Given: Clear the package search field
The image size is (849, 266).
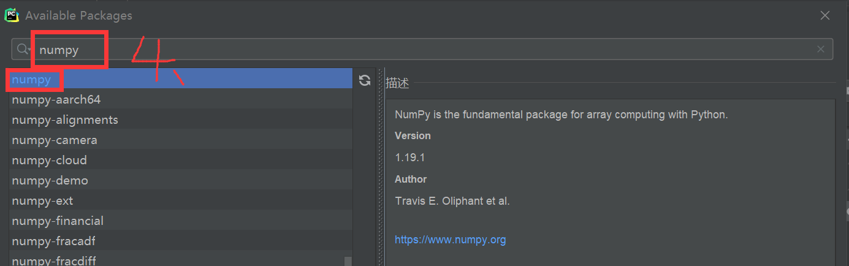Looking at the screenshot, I should 821,50.
